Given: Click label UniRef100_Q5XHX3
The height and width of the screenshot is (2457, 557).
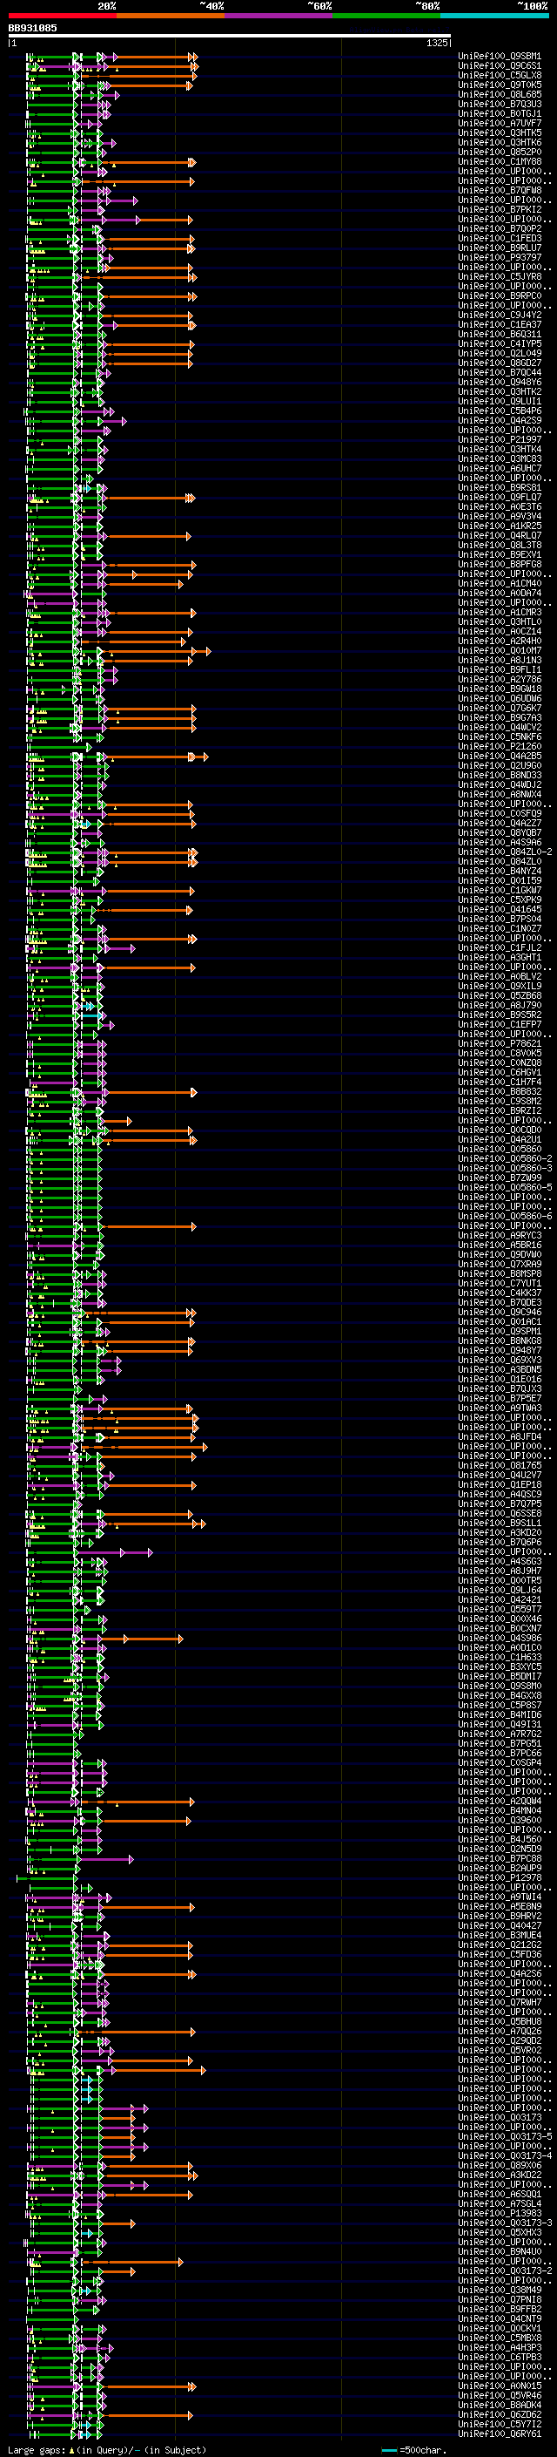Looking at the screenshot, I should tap(500, 2232).
